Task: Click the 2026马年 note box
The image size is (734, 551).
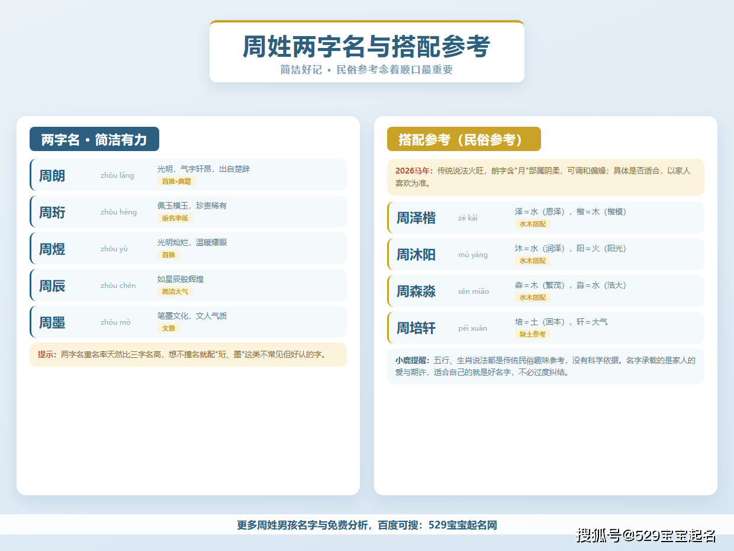Action: (x=546, y=177)
